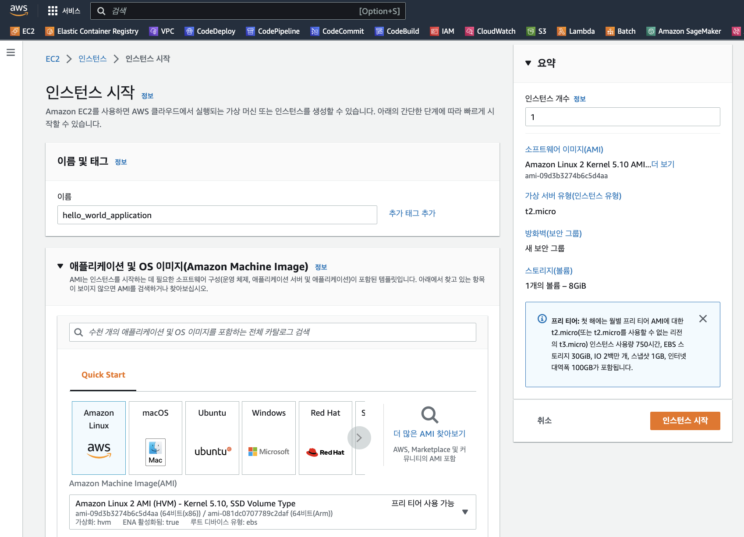This screenshot has width=744, height=537.
Task: Dismiss the free tier notice
Action: coord(703,319)
